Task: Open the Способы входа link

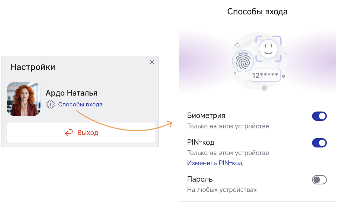Action: pos(80,104)
